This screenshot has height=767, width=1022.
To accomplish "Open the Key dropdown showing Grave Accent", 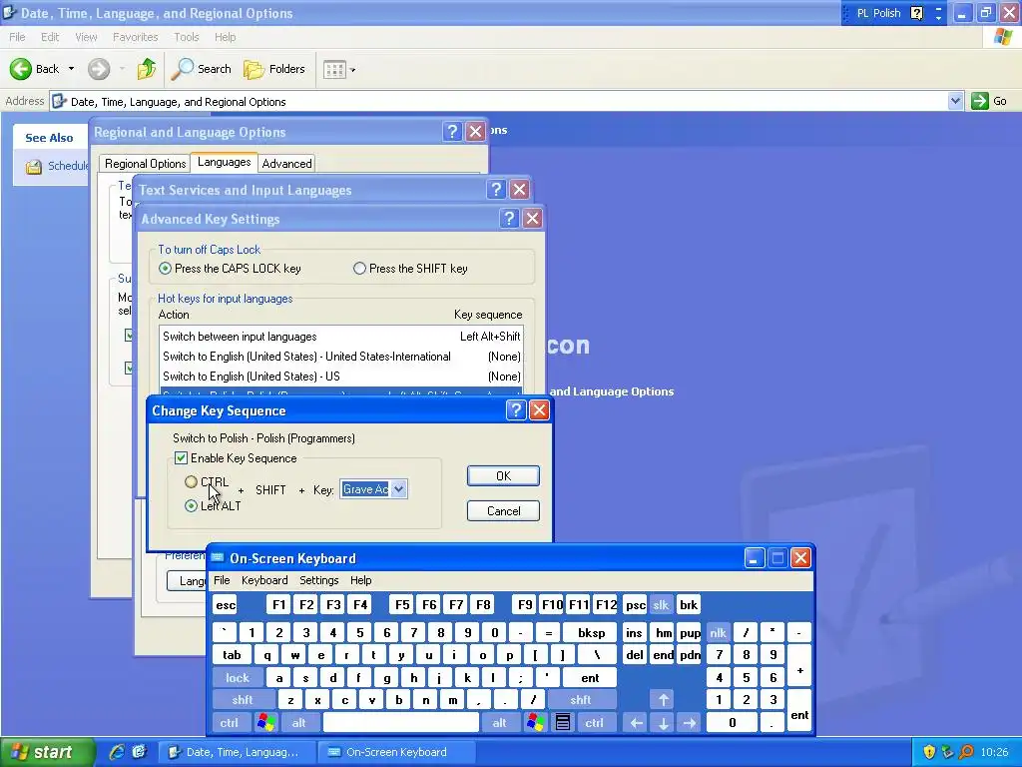I will coord(399,489).
